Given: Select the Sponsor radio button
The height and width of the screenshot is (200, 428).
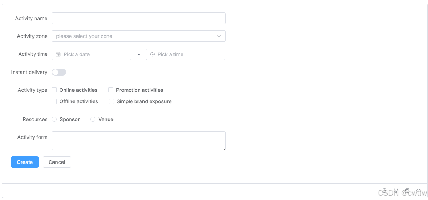Looking at the screenshot, I should tap(54, 119).
